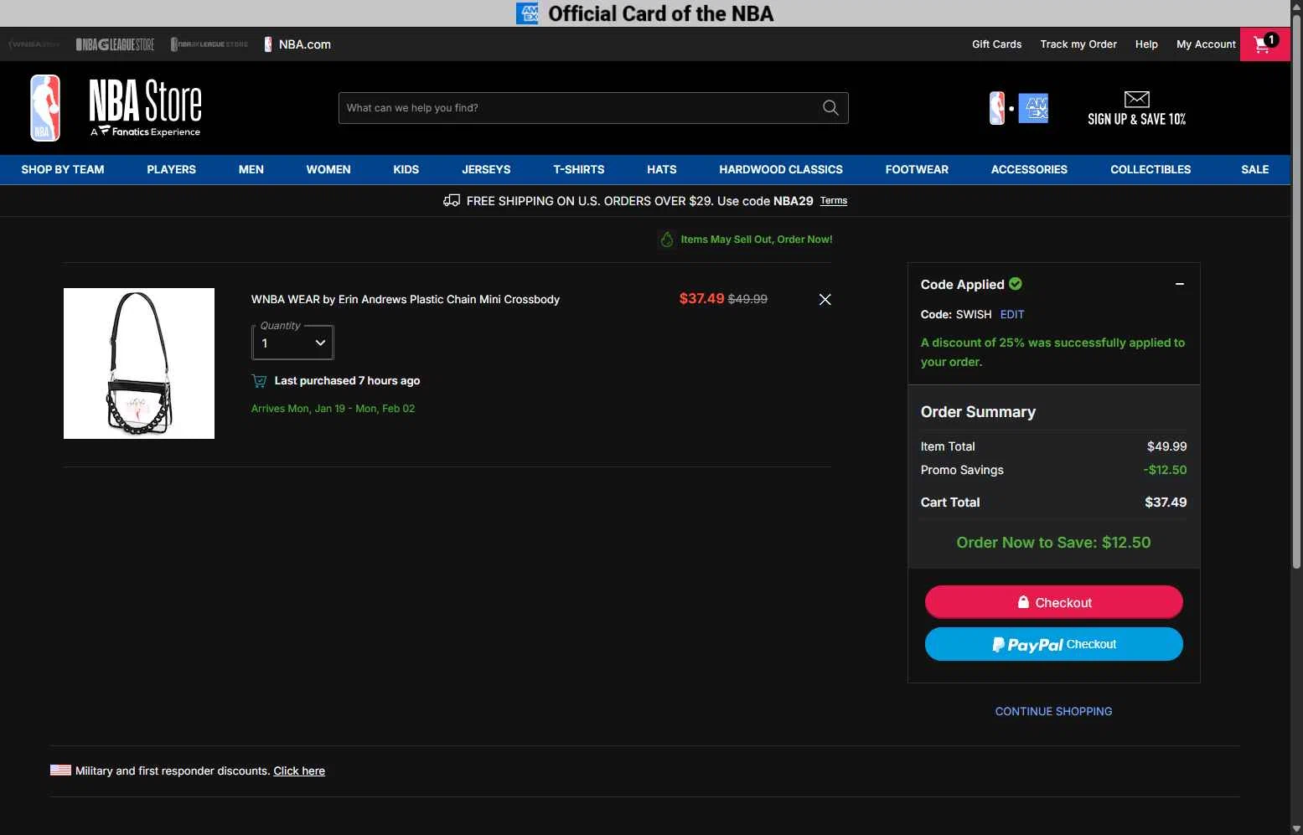Click the American flag icon
The width and height of the screenshot is (1303, 835).
(x=60, y=771)
